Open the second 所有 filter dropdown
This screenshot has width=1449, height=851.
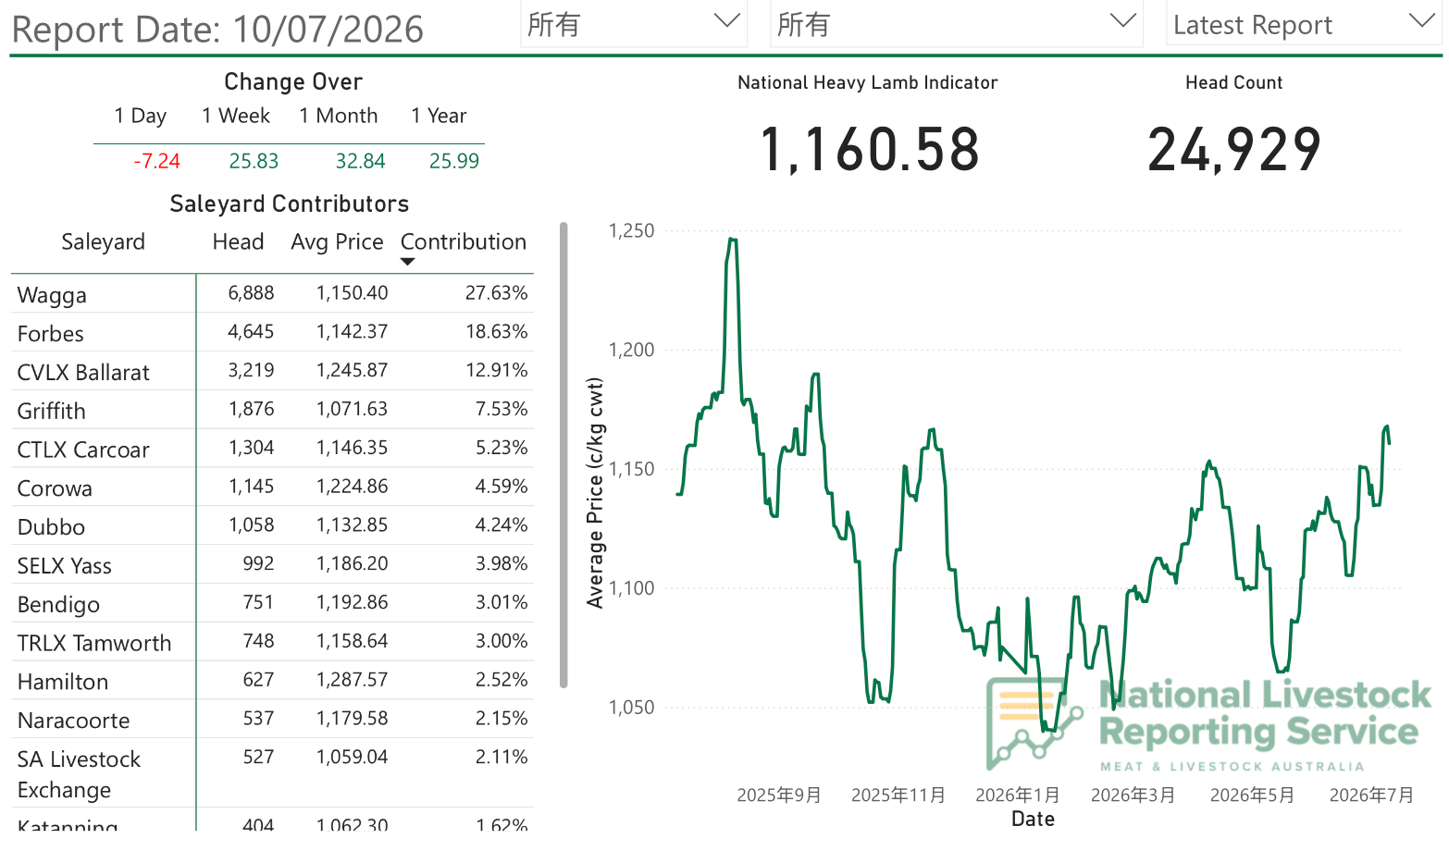pyautogui.click(x=957, y=24)
